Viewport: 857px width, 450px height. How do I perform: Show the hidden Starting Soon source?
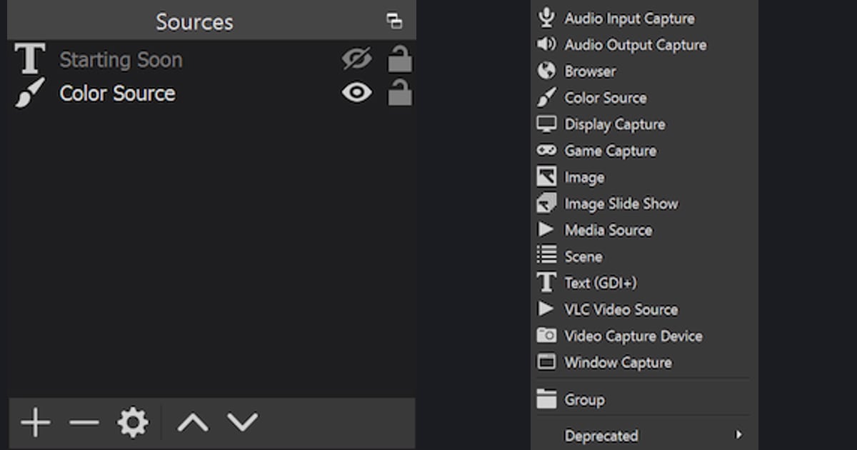[356, 59]
